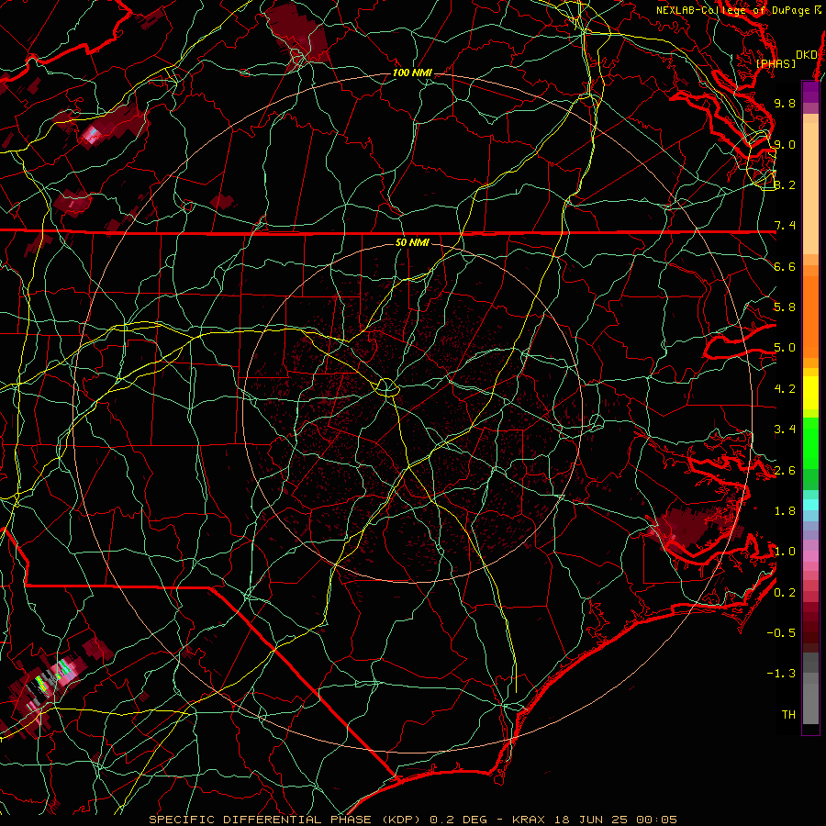This screenshot has width=826, height=826.
Task: Pick the bright green band on the color bar
Action: pyautogui.click(x=810, y=443)
